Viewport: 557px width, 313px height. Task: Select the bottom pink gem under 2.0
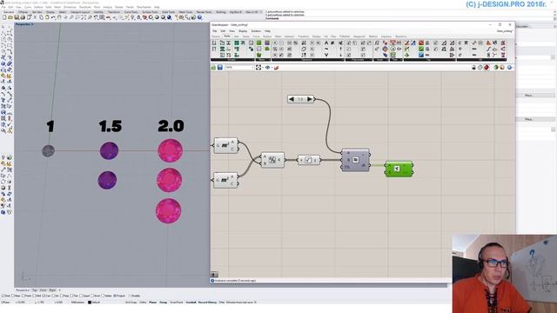point(168,210)
